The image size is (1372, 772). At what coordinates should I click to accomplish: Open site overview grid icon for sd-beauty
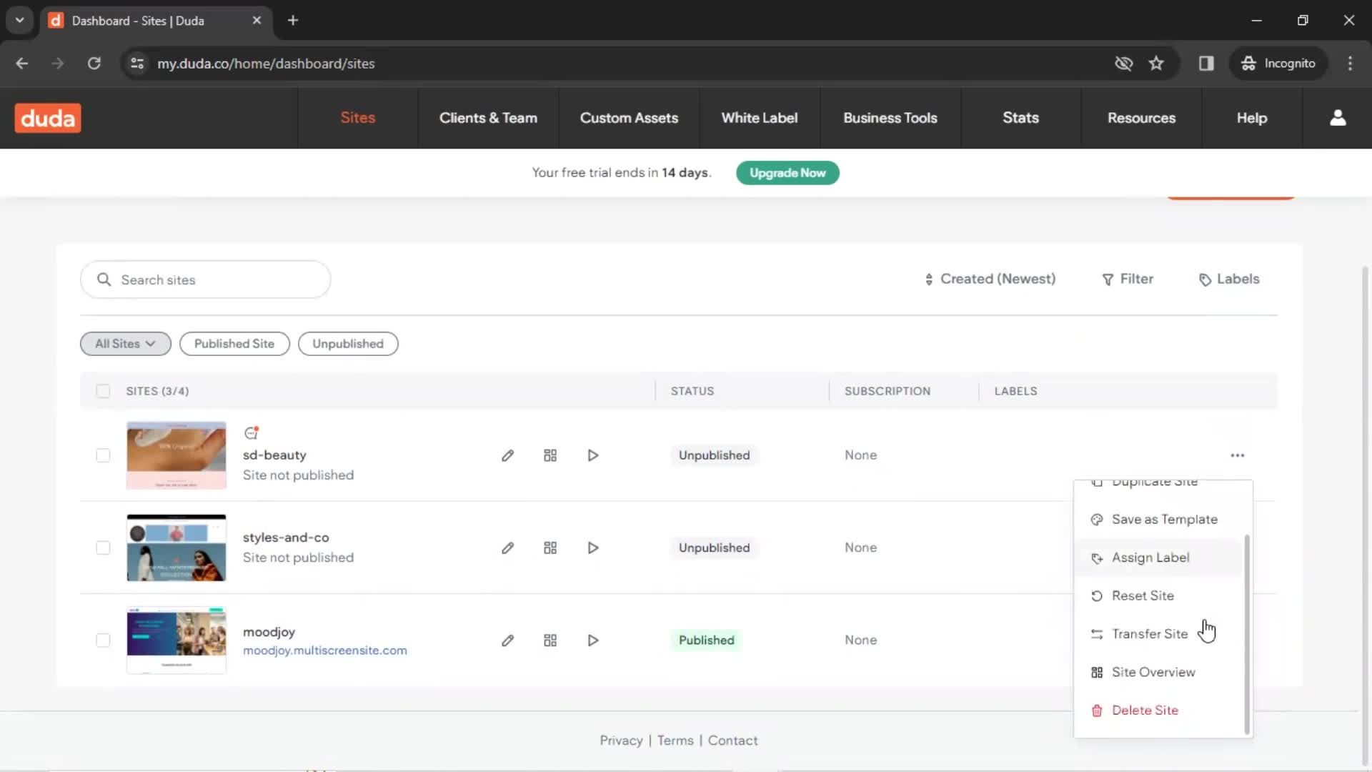tap(550, 455)
